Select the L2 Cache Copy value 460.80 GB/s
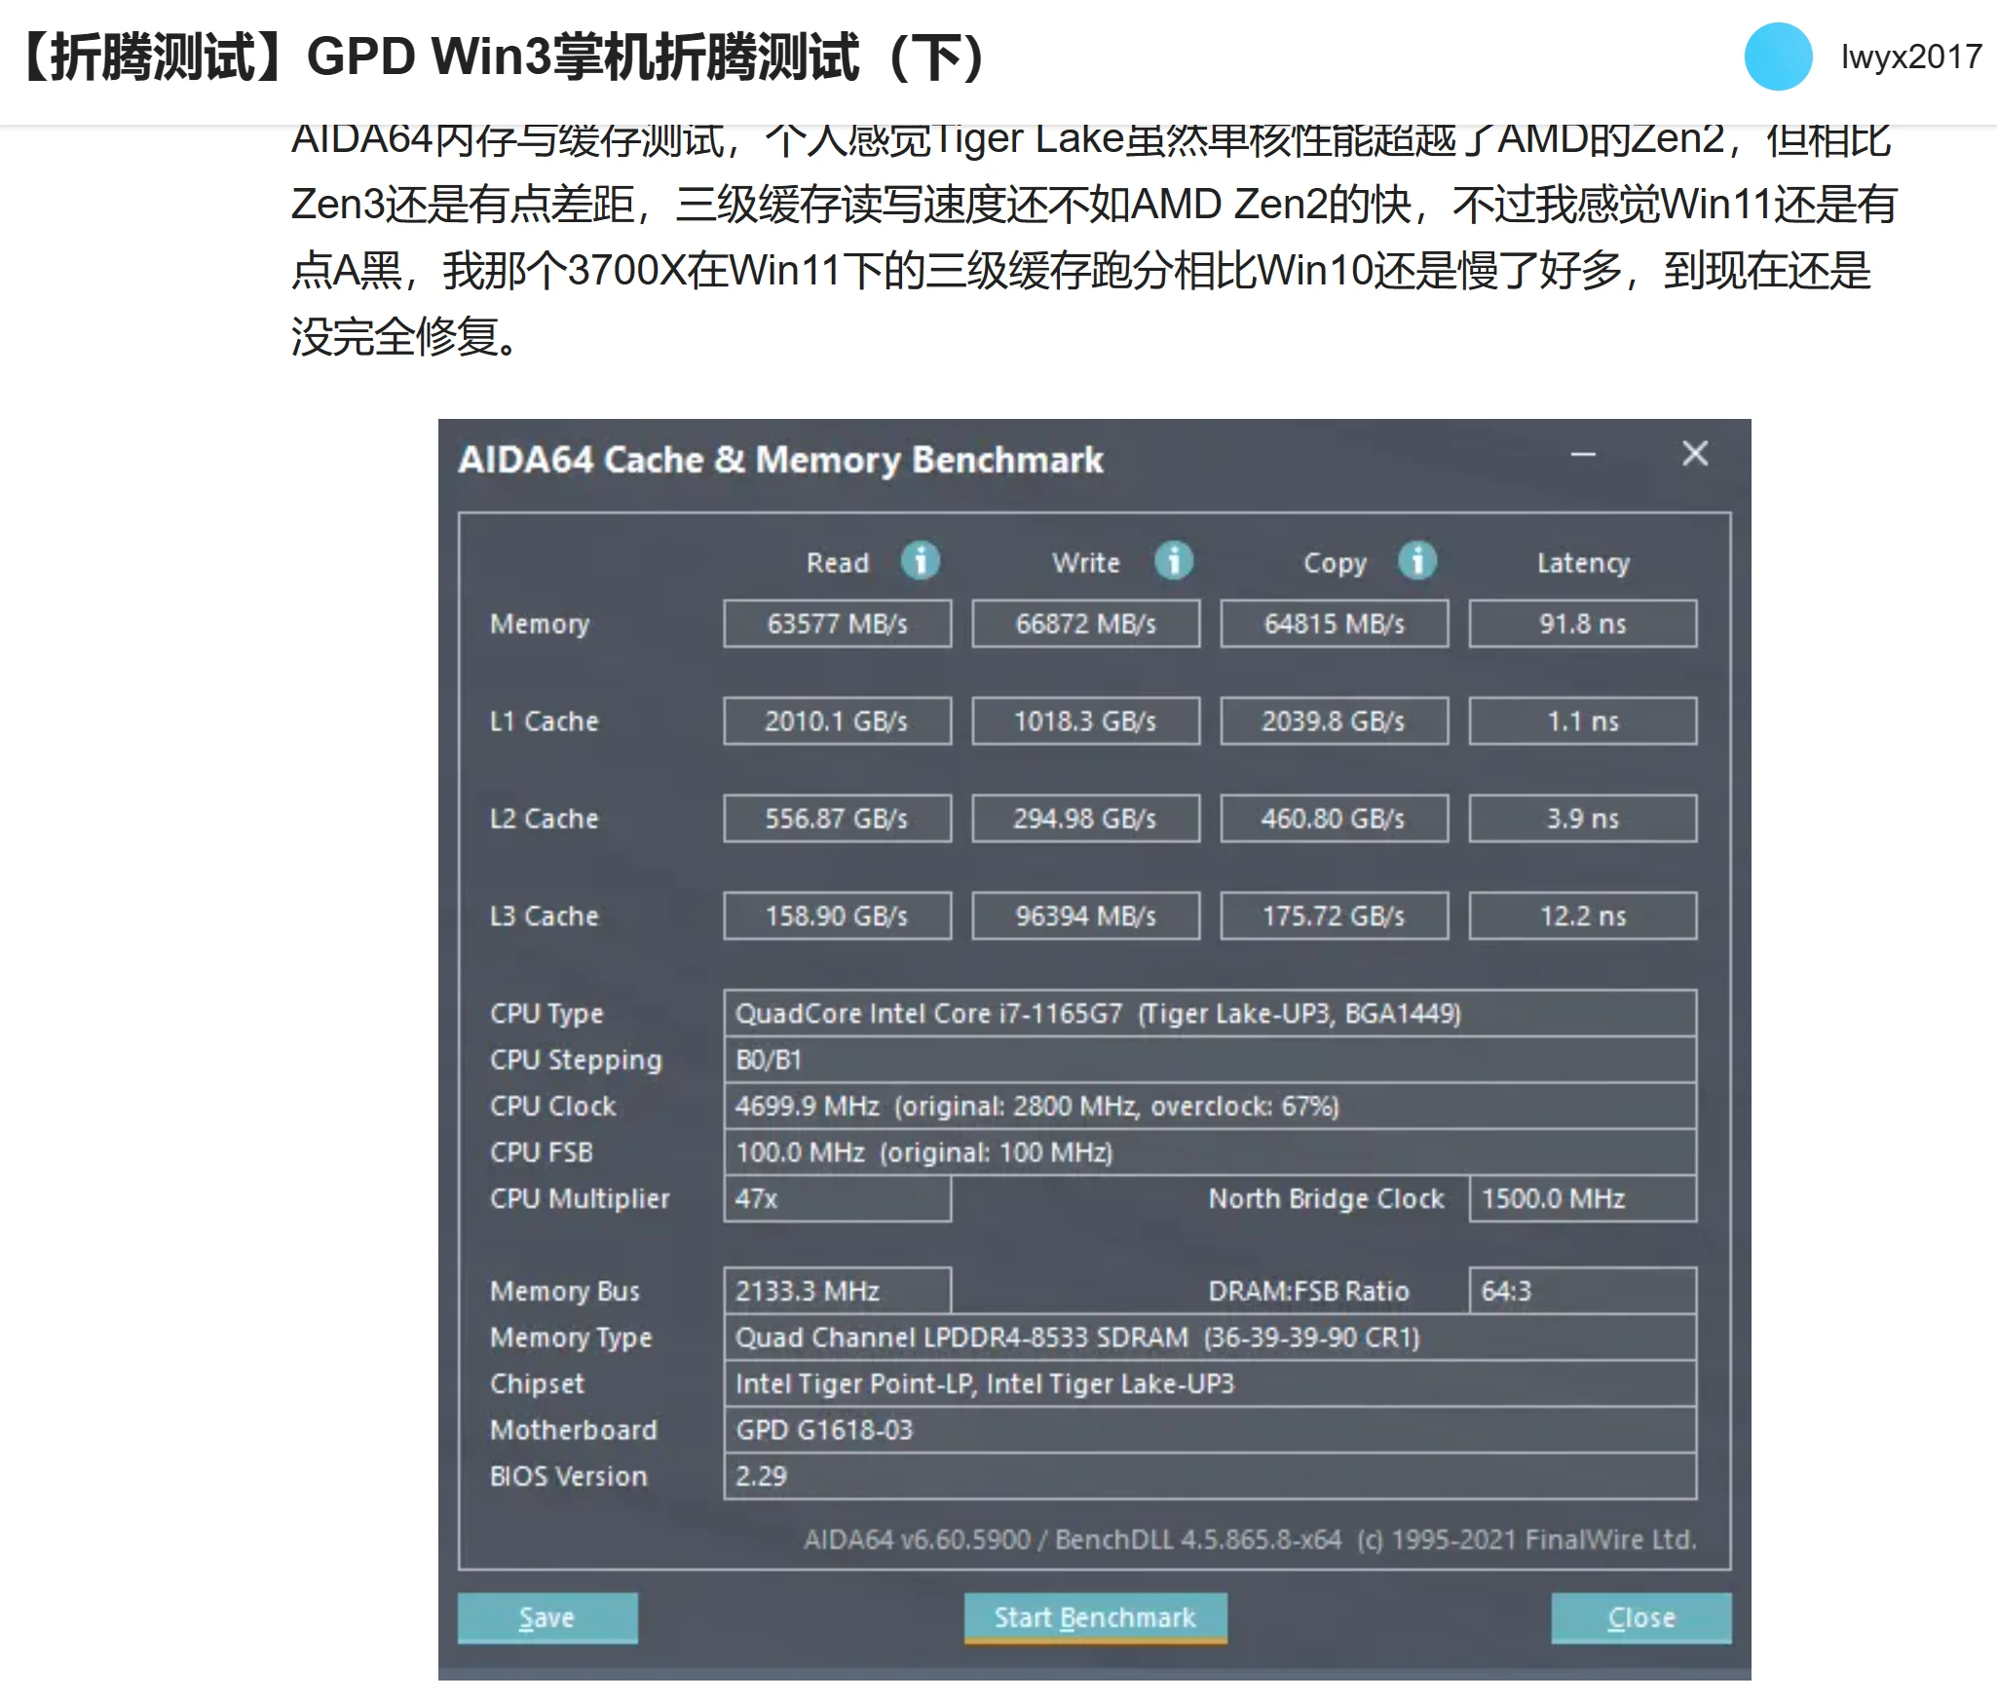 (1335, 818)
